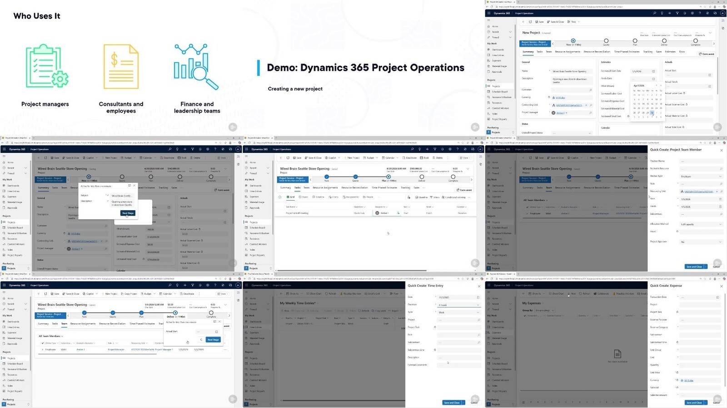Click the Finance and leadership teams chart icon
The image size is (727, 408).
196,67
